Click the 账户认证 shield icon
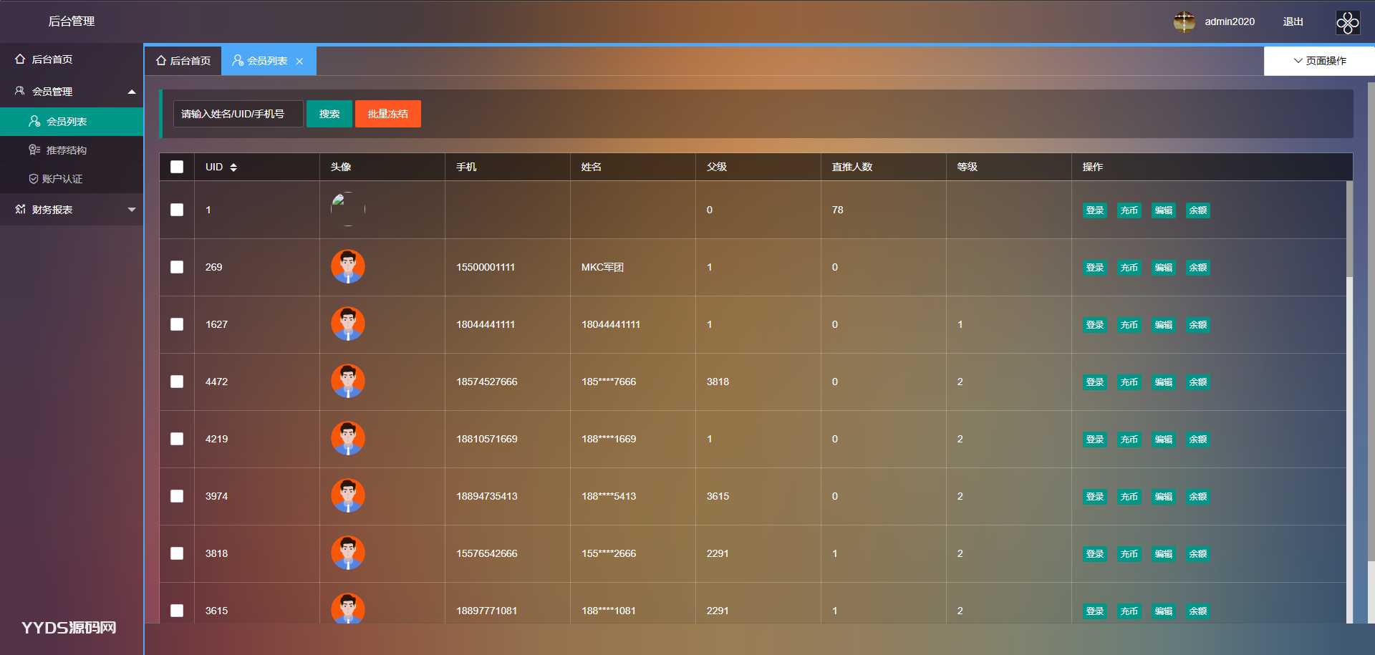Screen dimensions: 1375x655 [33, 179]
